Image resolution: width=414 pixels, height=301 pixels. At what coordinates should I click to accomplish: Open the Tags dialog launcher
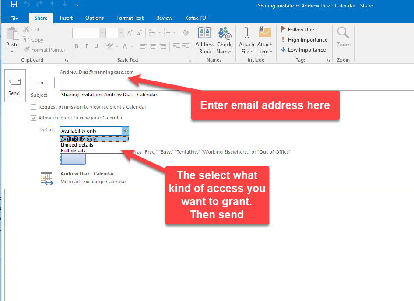click(329, 60)
